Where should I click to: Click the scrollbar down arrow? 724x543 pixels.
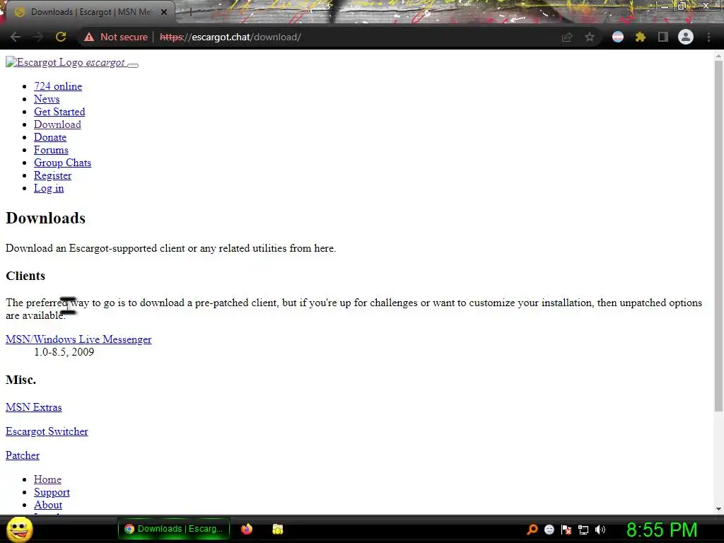pyautogui.click(x=718, y=509)
